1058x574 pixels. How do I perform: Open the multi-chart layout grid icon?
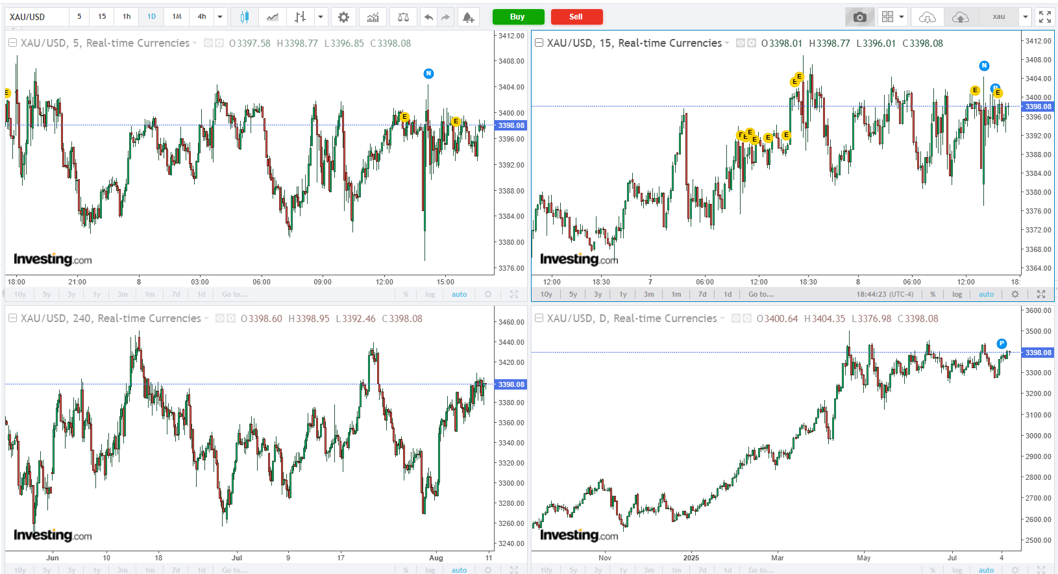887,17
